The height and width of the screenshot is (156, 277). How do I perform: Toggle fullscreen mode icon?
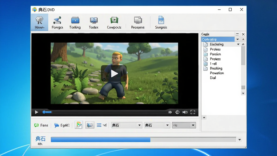point(193,112)
